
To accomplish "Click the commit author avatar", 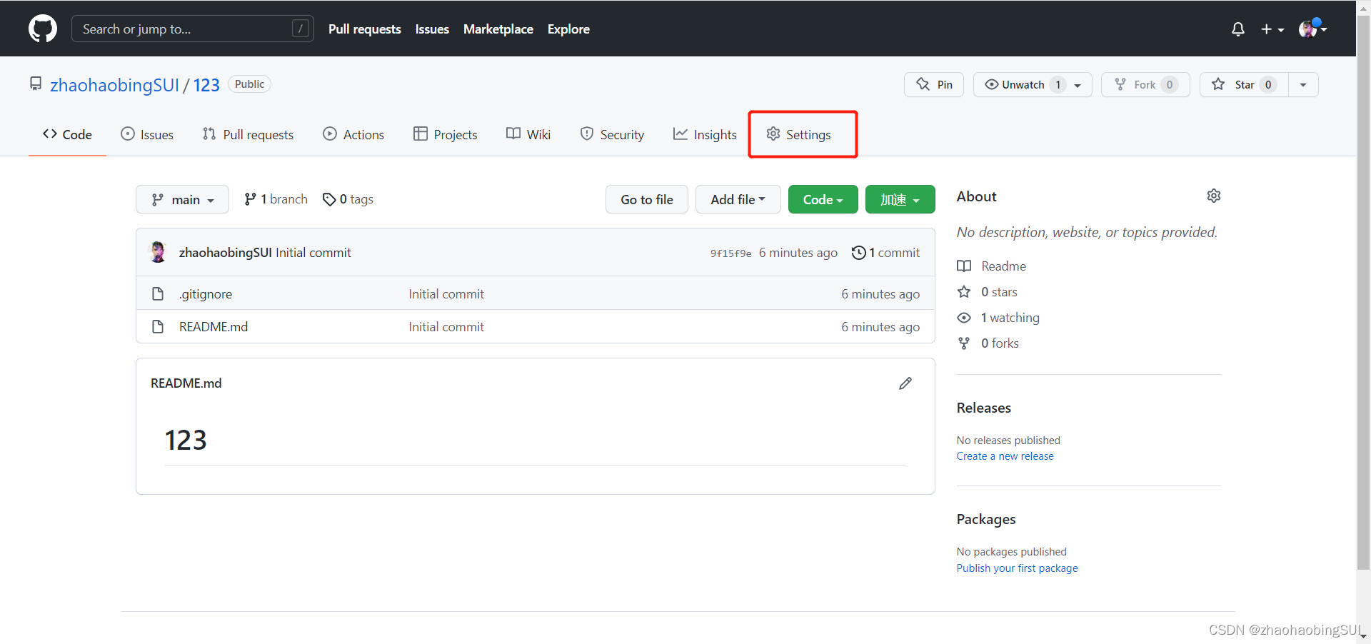I will click(x=158, y=252).
